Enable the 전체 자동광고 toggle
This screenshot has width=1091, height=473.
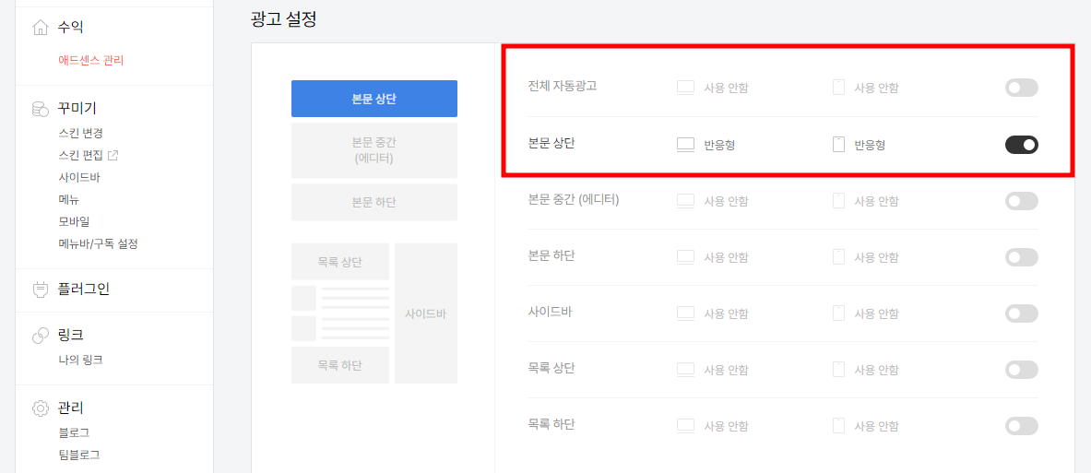(x=1022, y=88)
